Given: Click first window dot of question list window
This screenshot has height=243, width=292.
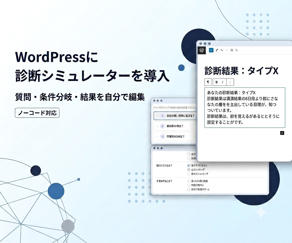Looking at the screenshot, I should [x=154, y=101].
